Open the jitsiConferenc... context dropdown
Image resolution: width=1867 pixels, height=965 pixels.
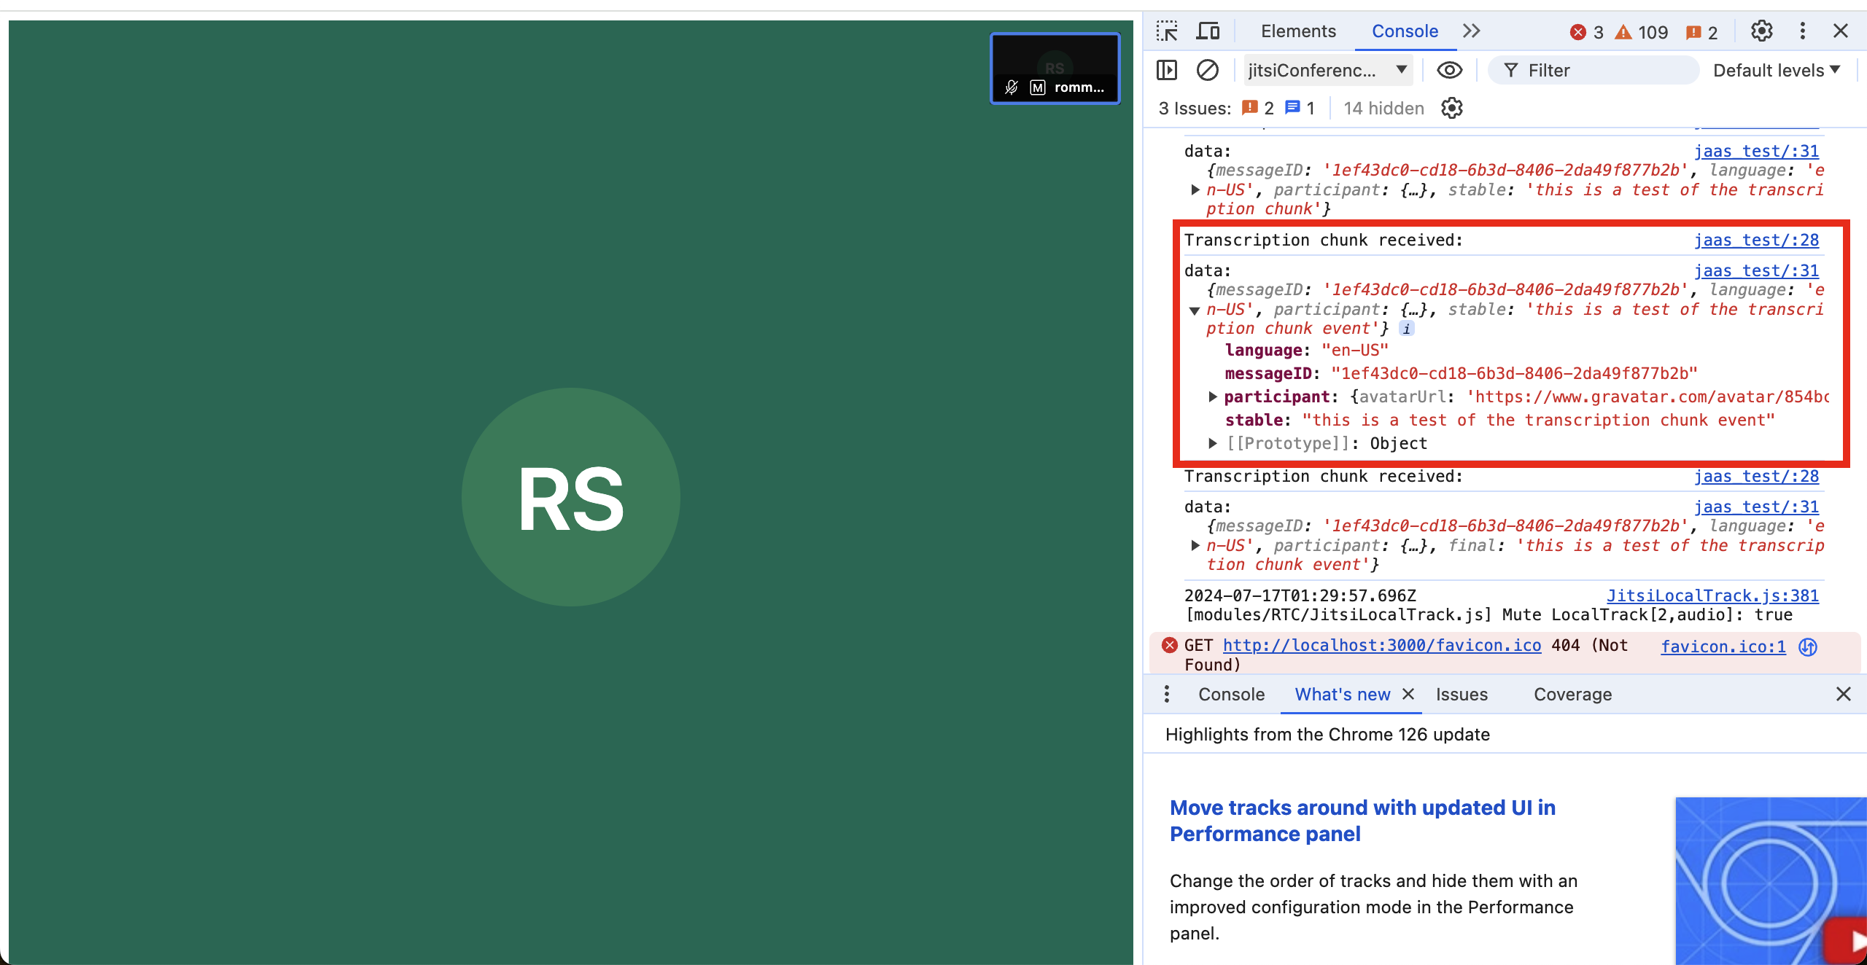pyautogui.click(x=1327, y=71)
